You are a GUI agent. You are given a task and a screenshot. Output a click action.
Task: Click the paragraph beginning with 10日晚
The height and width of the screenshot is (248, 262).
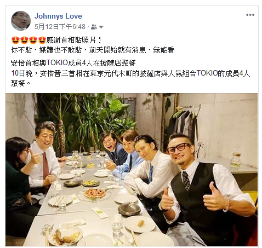pyautogui.click(x=130, y=78)
